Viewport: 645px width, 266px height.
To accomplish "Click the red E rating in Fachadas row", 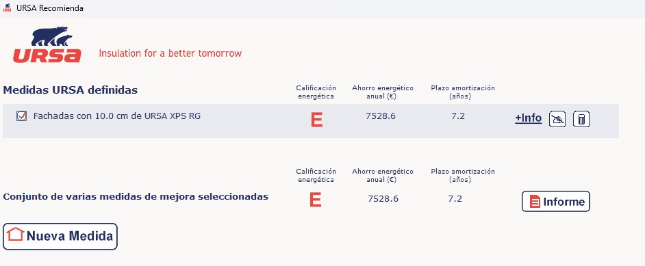I will pyautogui.click(x=317, y=120).
